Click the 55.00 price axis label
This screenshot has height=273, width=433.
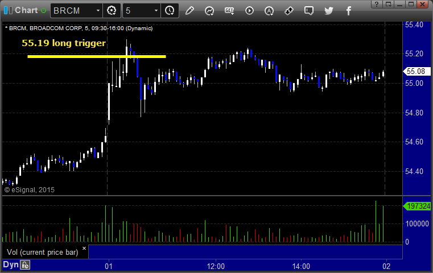414,83
